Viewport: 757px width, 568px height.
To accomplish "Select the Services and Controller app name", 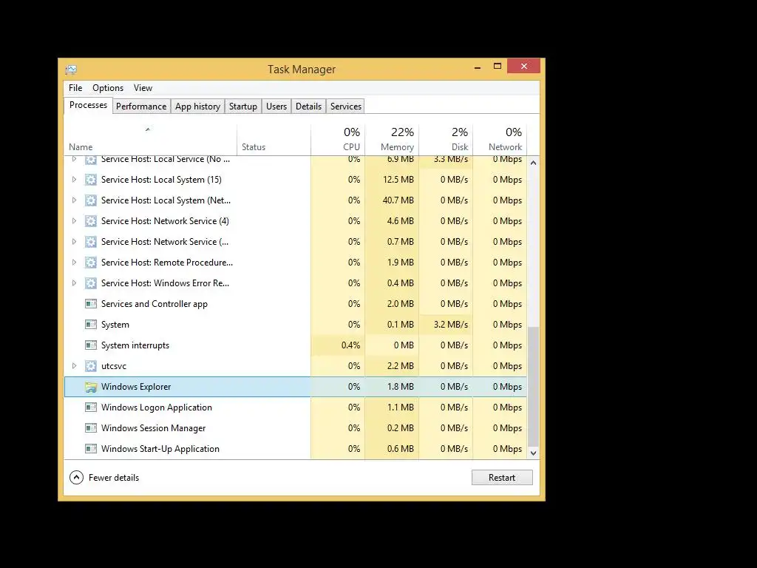I will click(155, 304).
